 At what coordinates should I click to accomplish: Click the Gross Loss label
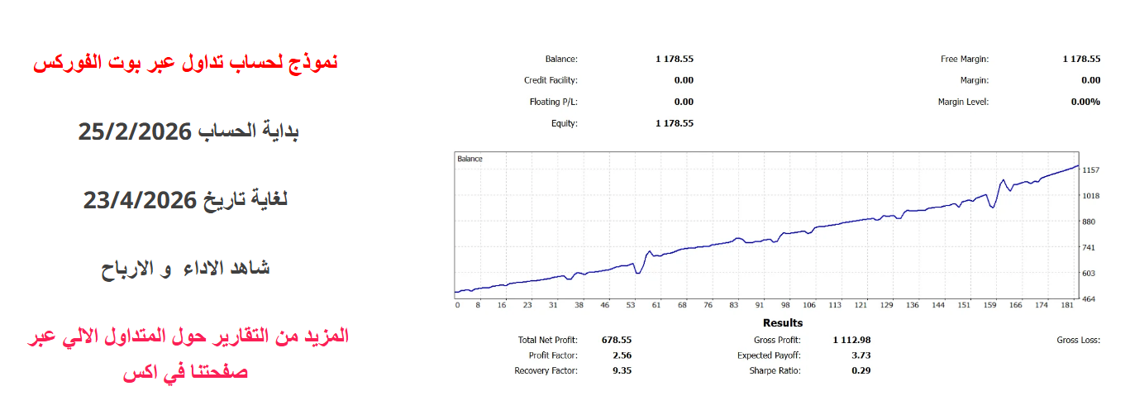coord(1079,340)
